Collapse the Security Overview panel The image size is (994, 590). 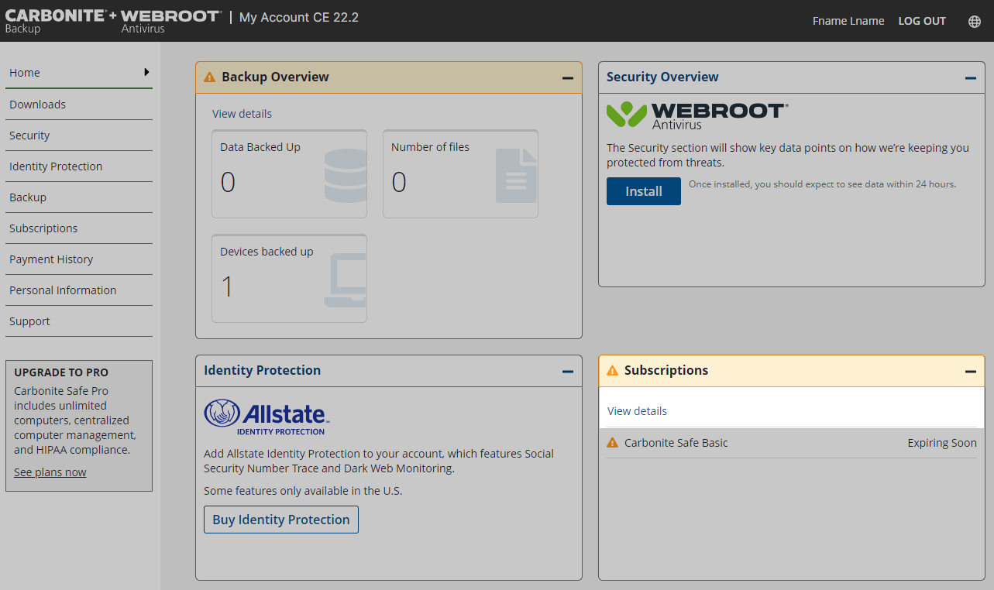970,78
